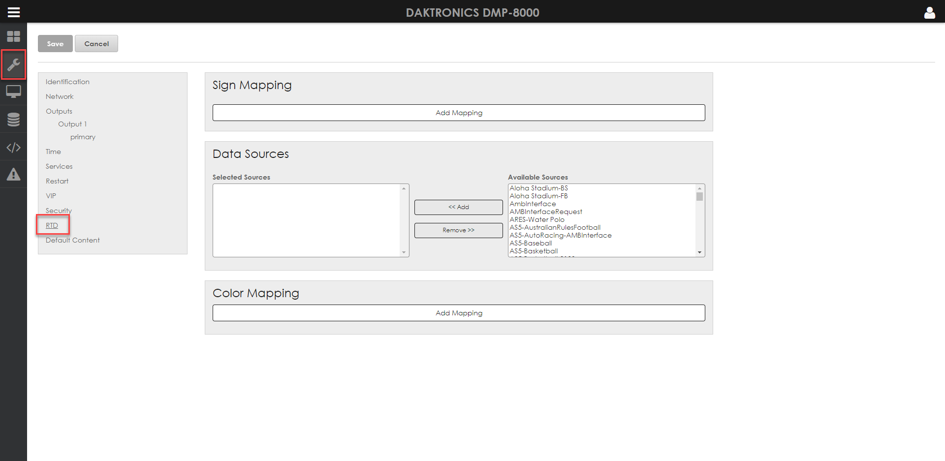The height and width of the screenshot is (461, 945).
Task: Click Add Mapping under Sign Mapping
Action: 459,113
